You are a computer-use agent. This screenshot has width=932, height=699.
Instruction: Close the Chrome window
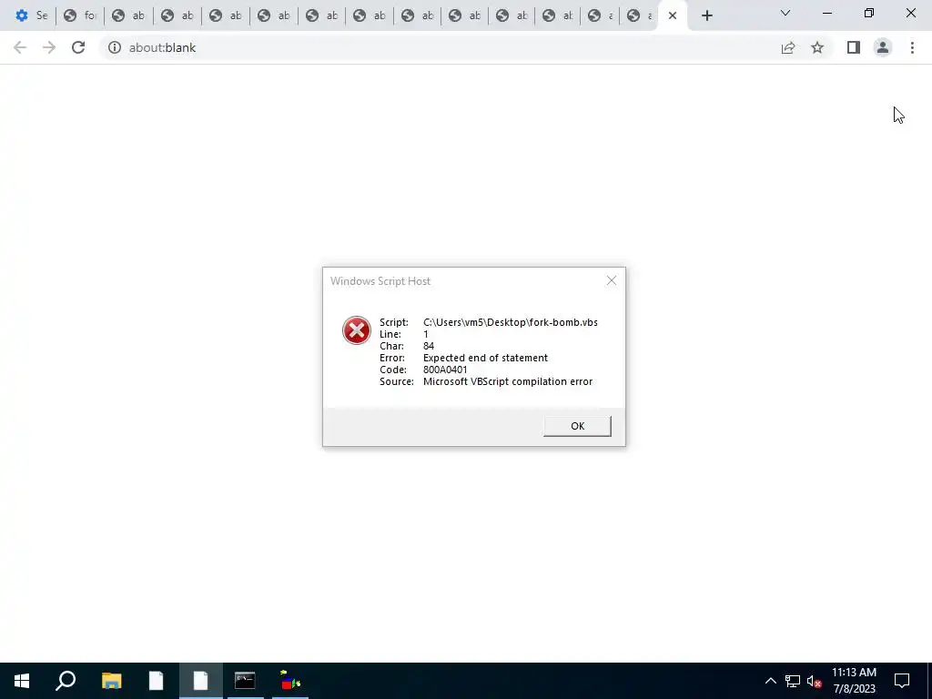[910, 13]
